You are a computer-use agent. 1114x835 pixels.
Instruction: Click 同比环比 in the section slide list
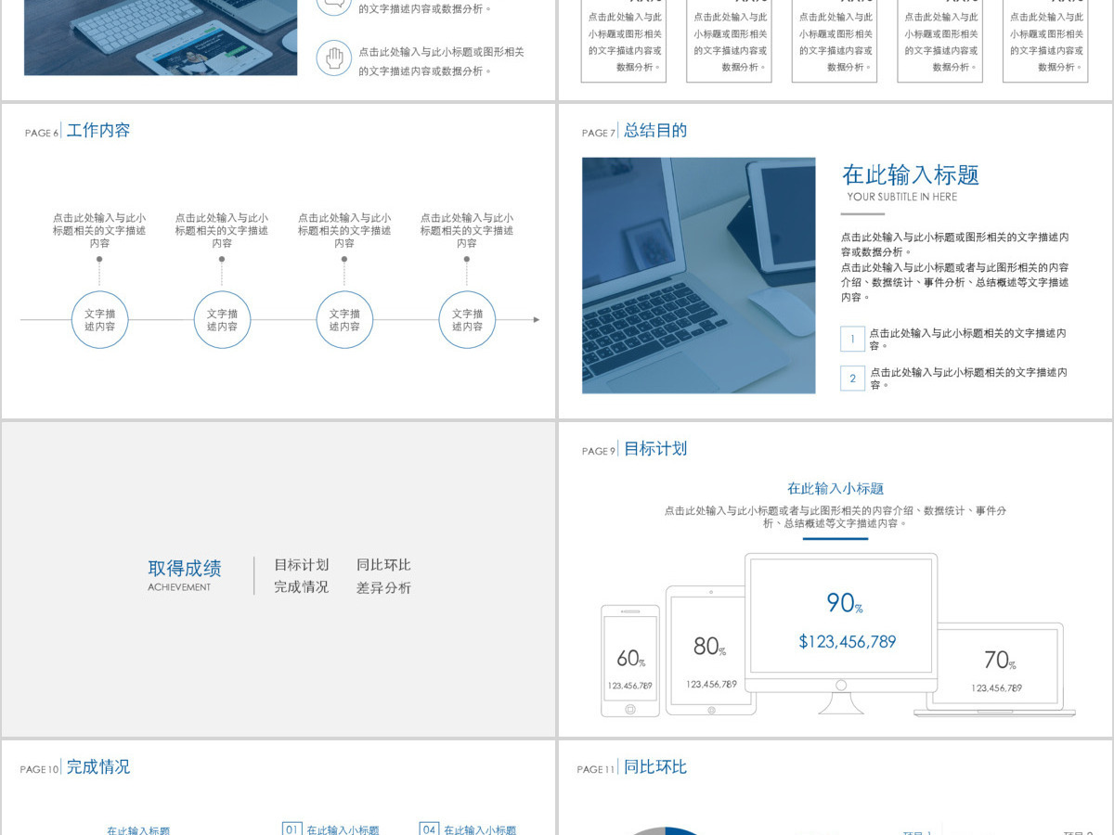tap(383, 565)
